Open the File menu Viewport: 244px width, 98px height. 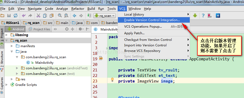click(x=3, y=9)
